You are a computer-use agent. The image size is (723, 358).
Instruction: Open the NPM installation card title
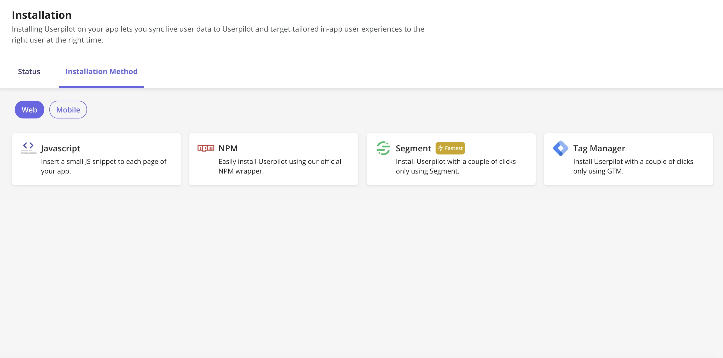tap(228, 148)
